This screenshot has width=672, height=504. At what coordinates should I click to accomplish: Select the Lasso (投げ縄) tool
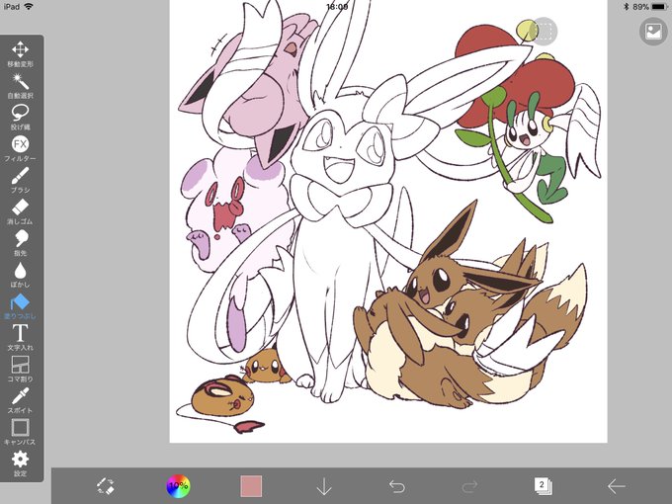pos(20,118)
